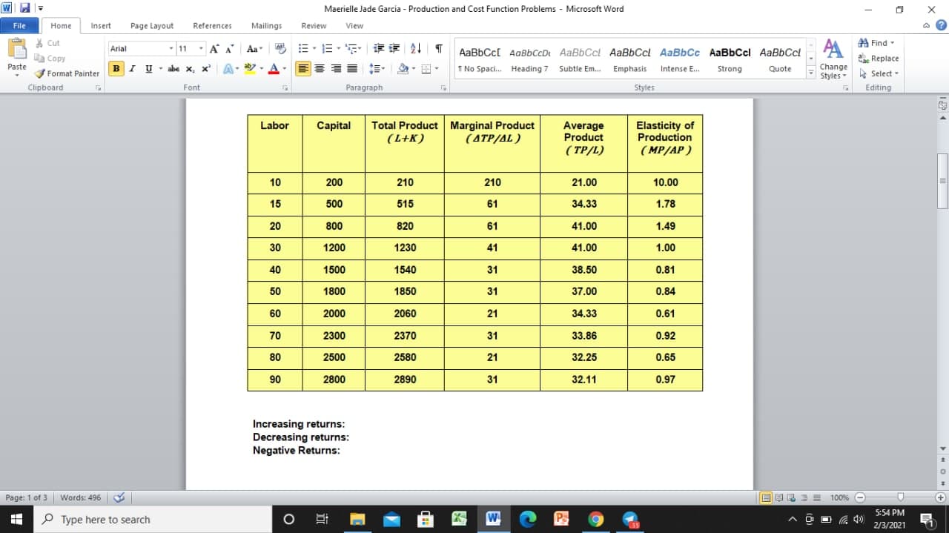Screen dimensions: 949x533
Task: Toggle bold formatting in the Font group
Action: [116, 68]
